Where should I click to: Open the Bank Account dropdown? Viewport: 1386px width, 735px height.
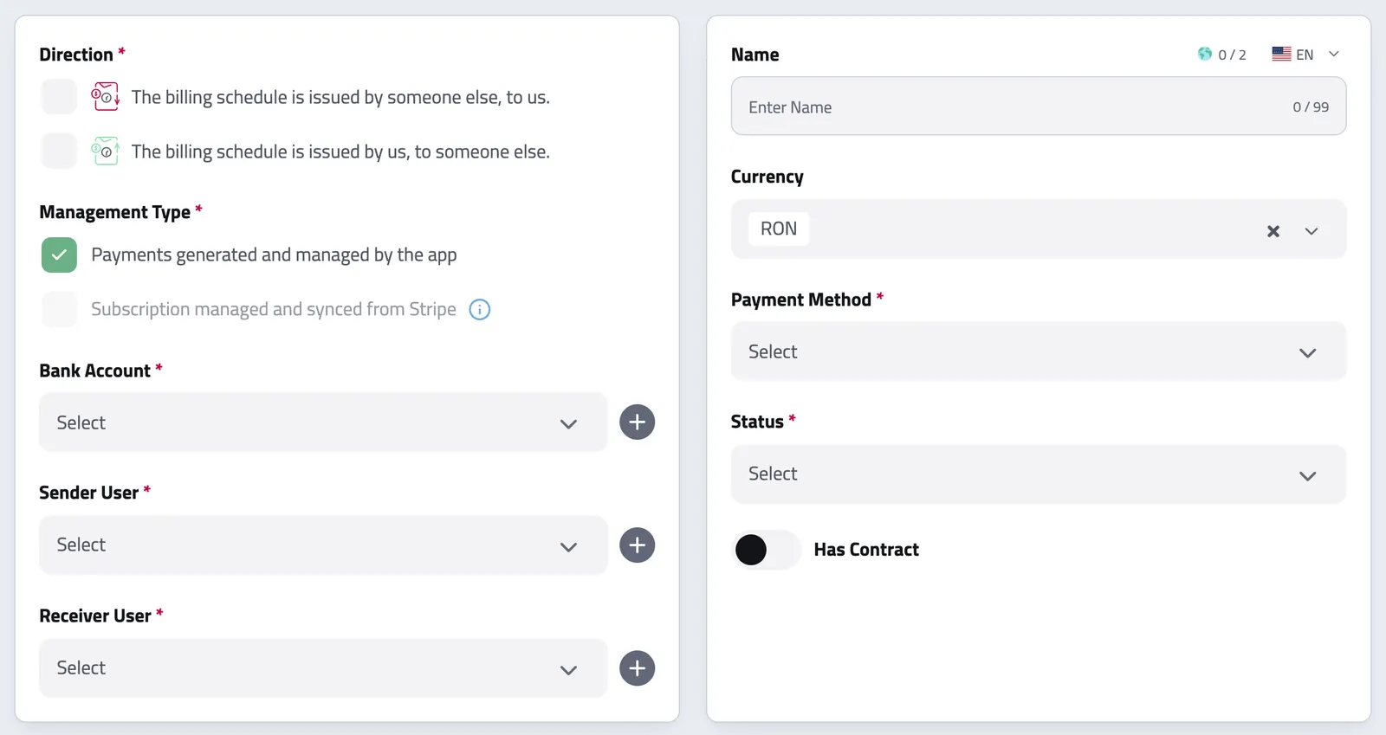[323, 422]
